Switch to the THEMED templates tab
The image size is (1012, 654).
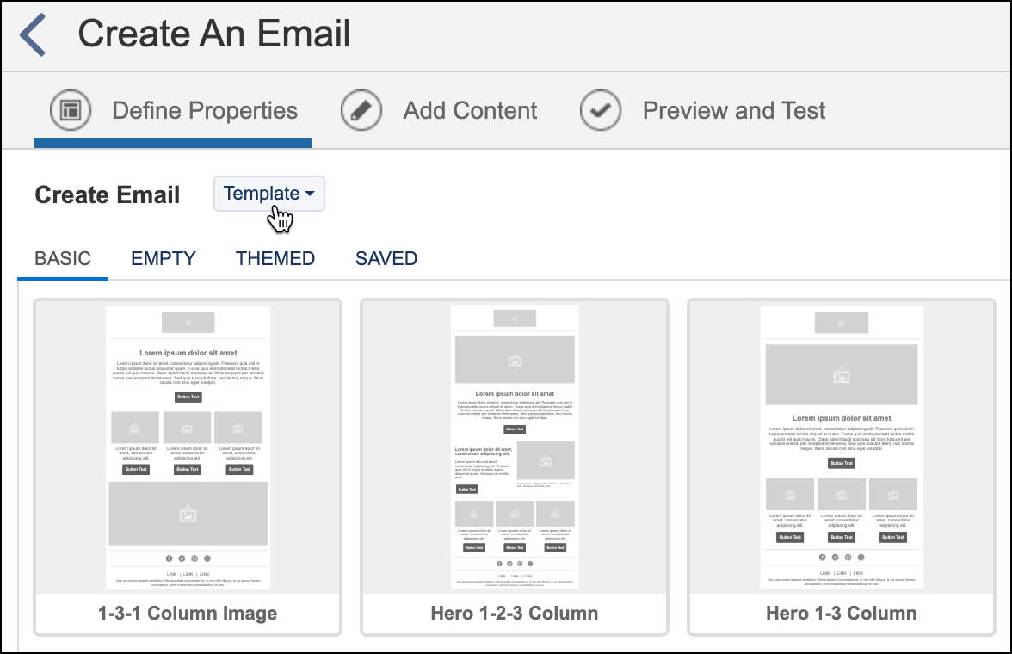click(x=275, y=258)
